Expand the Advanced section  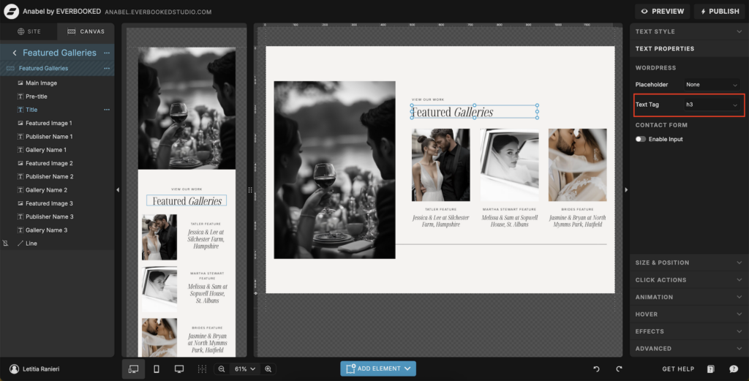[689, 349]
